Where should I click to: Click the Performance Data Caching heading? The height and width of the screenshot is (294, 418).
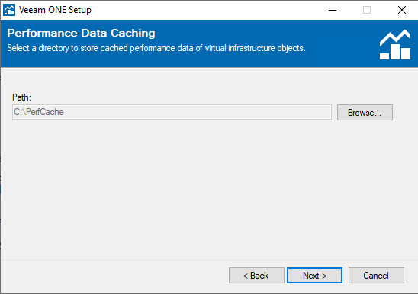81,33
